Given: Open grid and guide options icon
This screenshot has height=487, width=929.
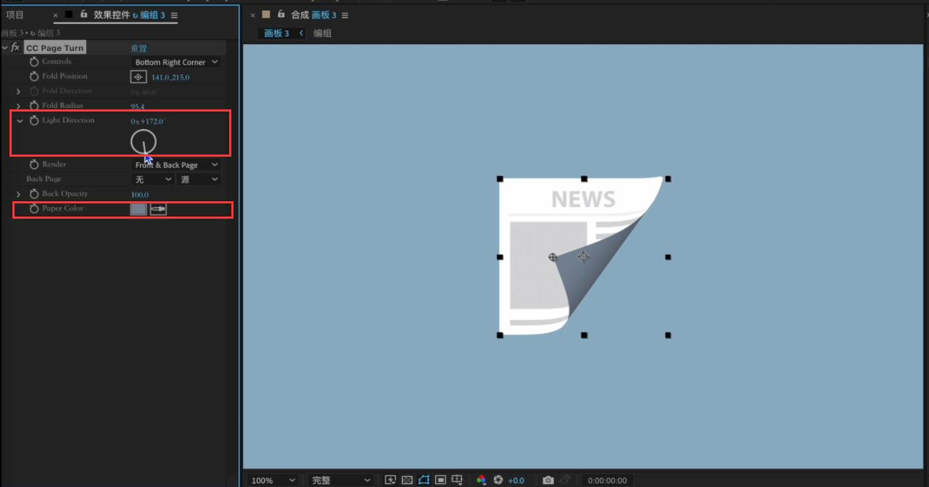Looking at the screenshot, I should pyautogui.click(x=458, y=480).
